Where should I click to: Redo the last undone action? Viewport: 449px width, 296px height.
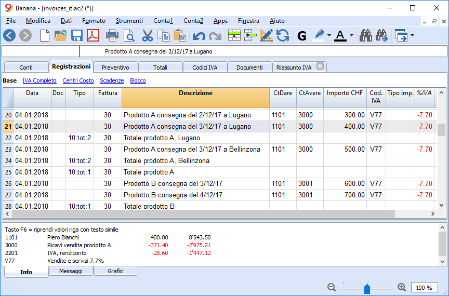(x=215, y=36)
